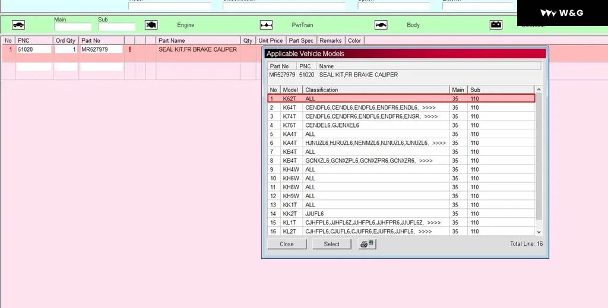Click the scroll down arrow of the models list
Screen dimensions: 608x308
click(x=539, y=231)
